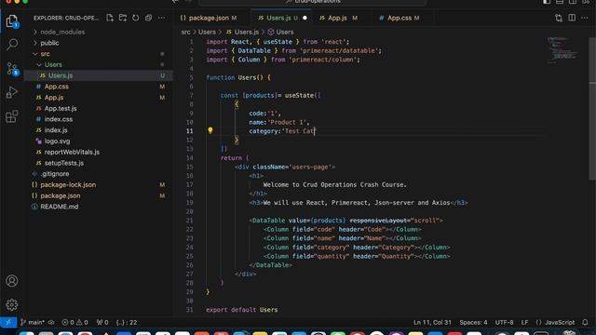Open the Run and Debug view
Image resolution: width=596 pixels, height=335 pixels.
pyautogui.click(x=12, y=92)
